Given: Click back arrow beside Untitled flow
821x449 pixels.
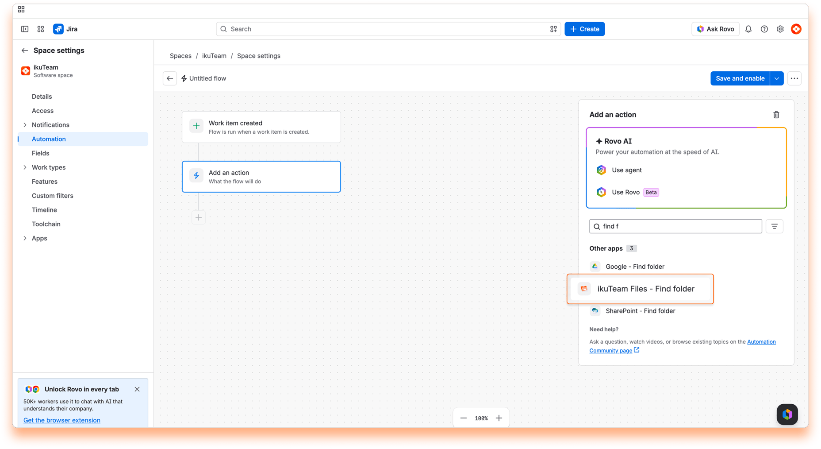Looking at the screenshot, I should coord(170,78).
